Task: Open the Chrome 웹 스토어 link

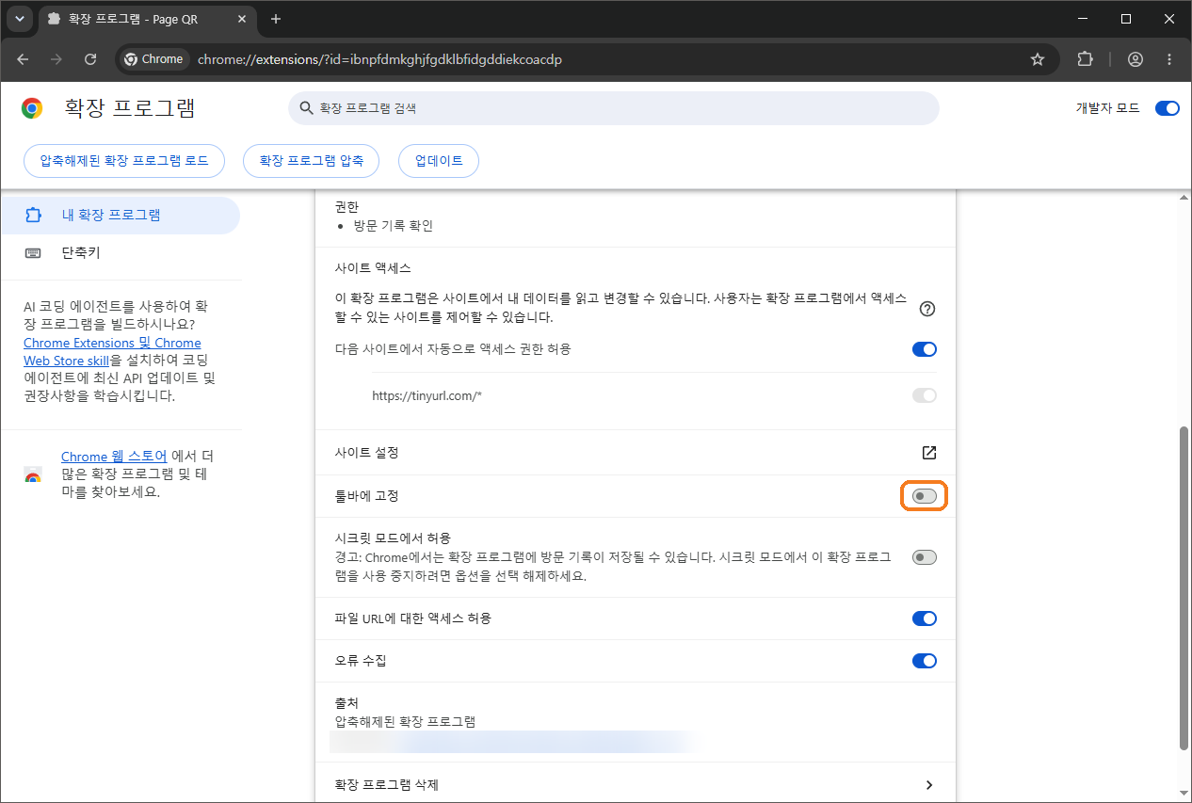Action: pos(114,456)
